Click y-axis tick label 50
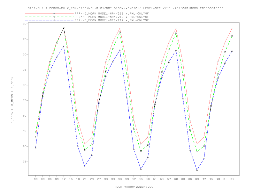Viewport: 253px width, 195px height. point(25,116)
